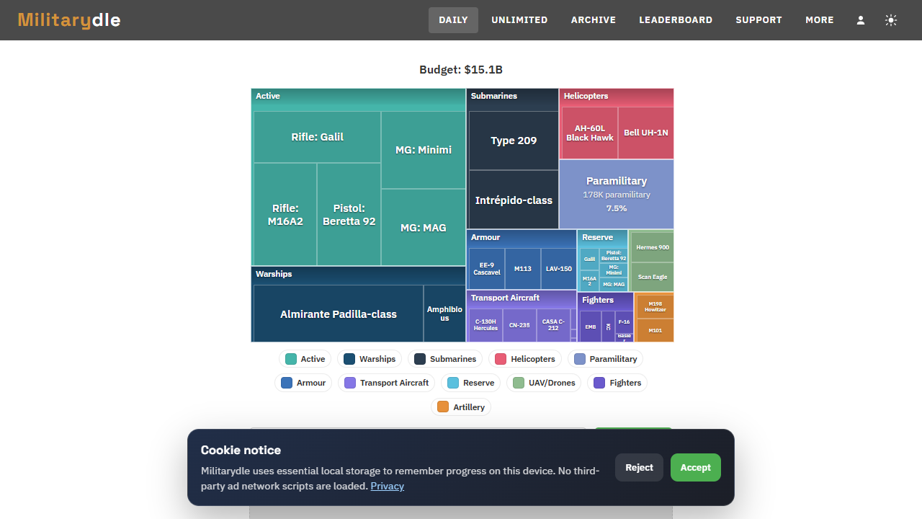Click Pistol: Beretta 92 cell in Reserve

coord(614,256)
